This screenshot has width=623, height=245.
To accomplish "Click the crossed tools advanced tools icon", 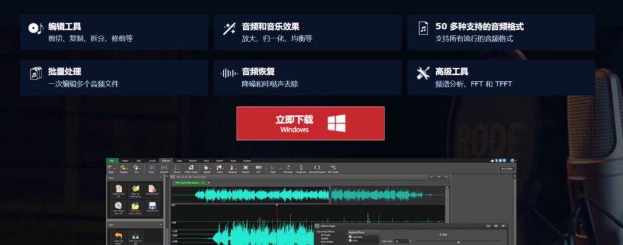I will point(423,74).
